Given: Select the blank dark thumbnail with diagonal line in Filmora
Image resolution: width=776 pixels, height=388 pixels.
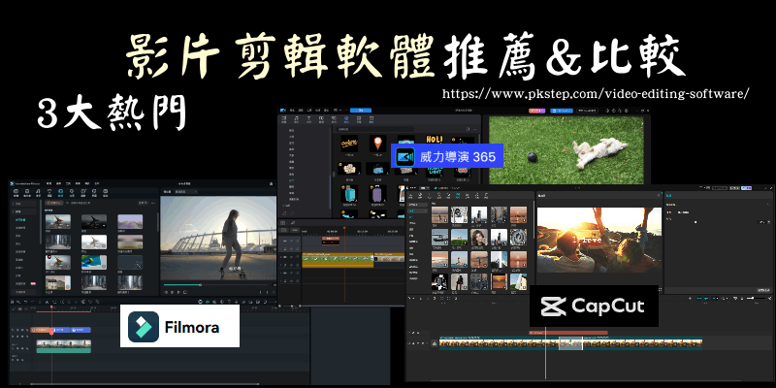Looking at the screenshot, I should tap(130, 262).
